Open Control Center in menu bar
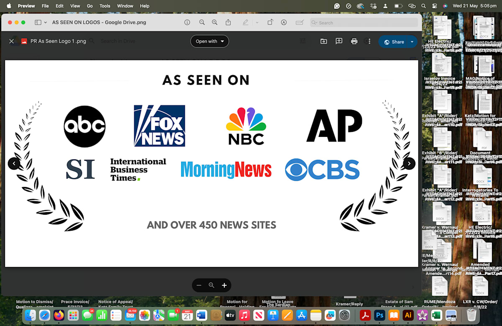The height and width of the screenshot is (326, 502). pyautogui.click(x=434, y=6)
